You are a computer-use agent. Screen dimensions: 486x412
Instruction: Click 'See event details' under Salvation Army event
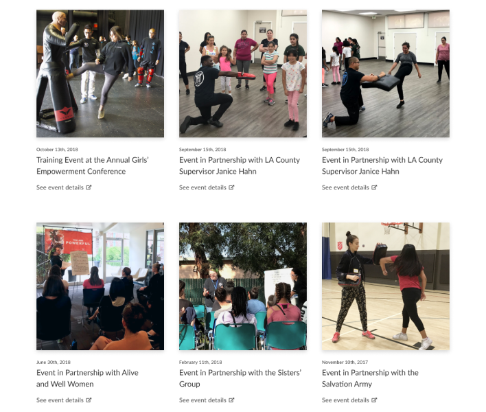[345, 400]
